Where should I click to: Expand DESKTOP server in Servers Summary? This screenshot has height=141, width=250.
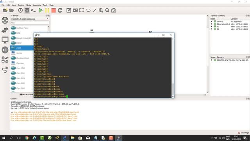[x=212, y=60]
